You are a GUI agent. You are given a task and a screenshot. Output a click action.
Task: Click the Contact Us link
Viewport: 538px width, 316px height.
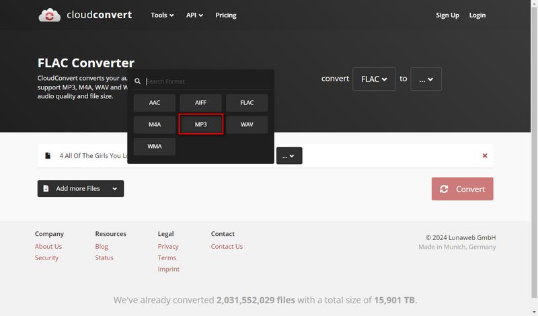click(227, 246)
